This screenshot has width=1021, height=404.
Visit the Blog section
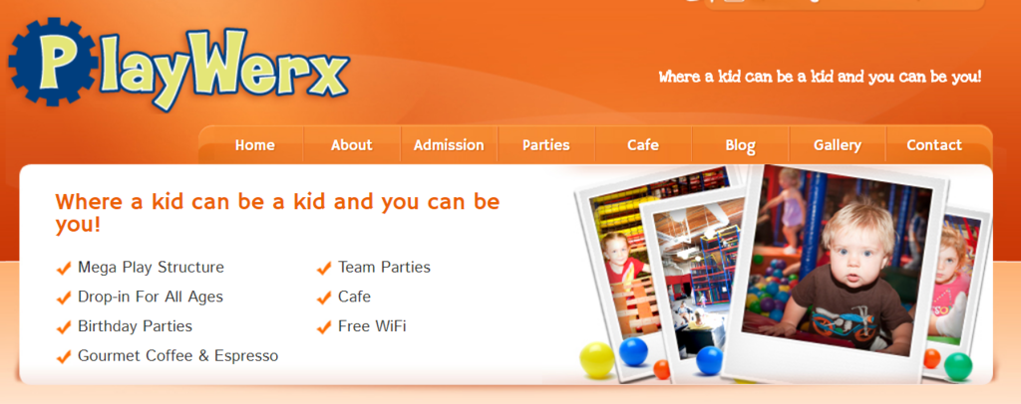741,145
